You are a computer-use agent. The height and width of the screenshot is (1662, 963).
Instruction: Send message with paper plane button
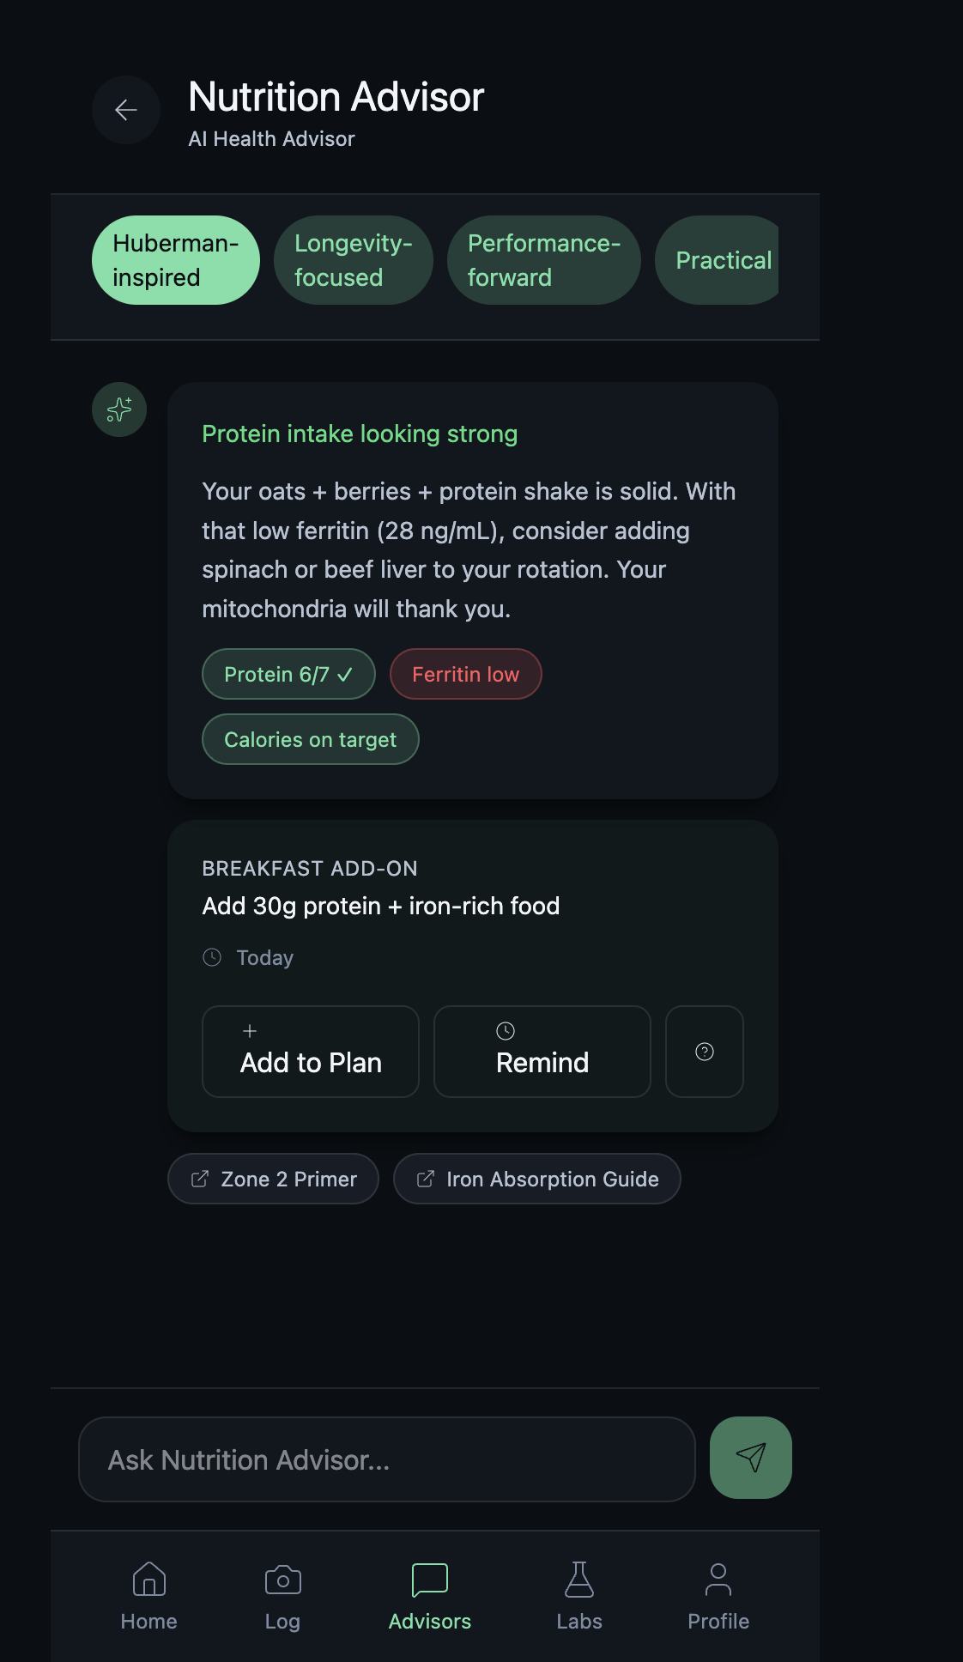pos(750,1458)
